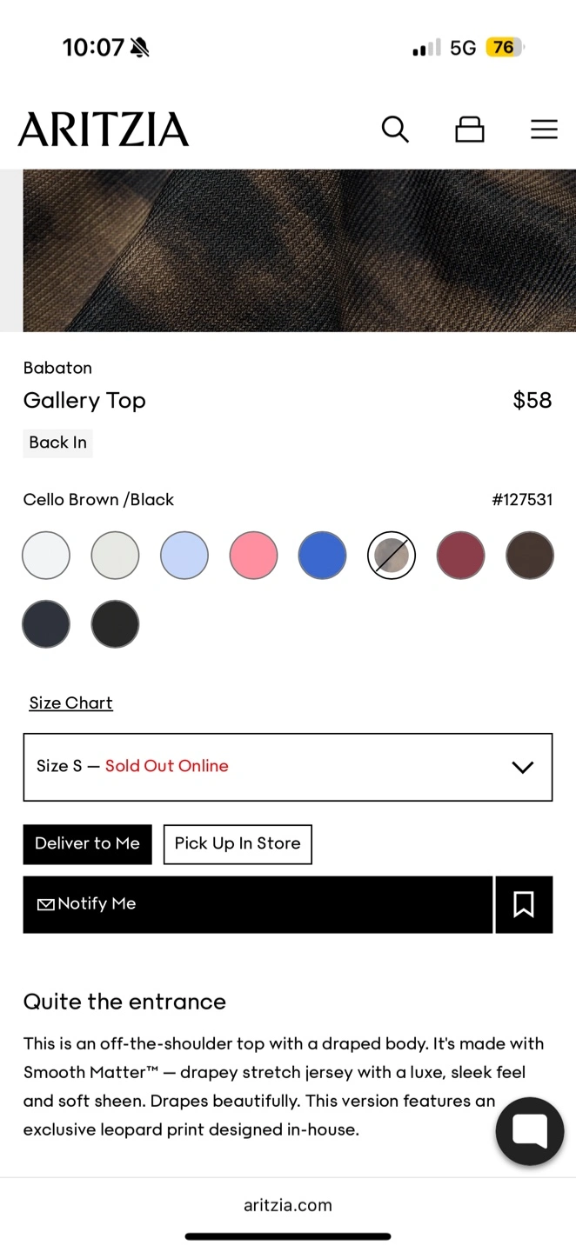Tap the envelope icon on Notify Me
This screenshot has height=1252, width=576.
click(x=46, y=904)
